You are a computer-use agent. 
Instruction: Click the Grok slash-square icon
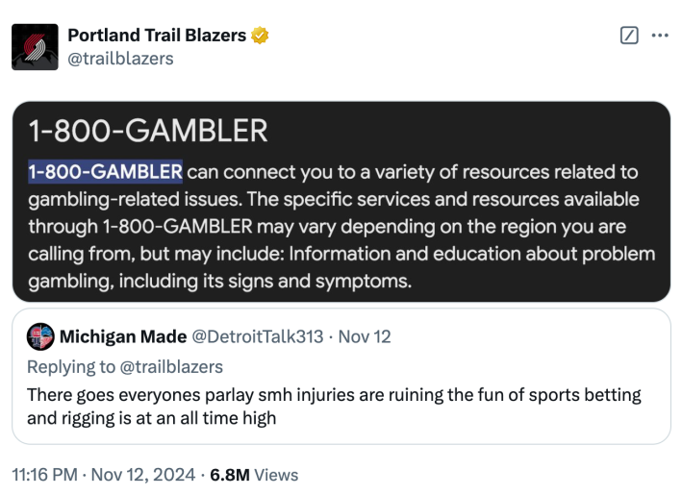coord(629,36)
